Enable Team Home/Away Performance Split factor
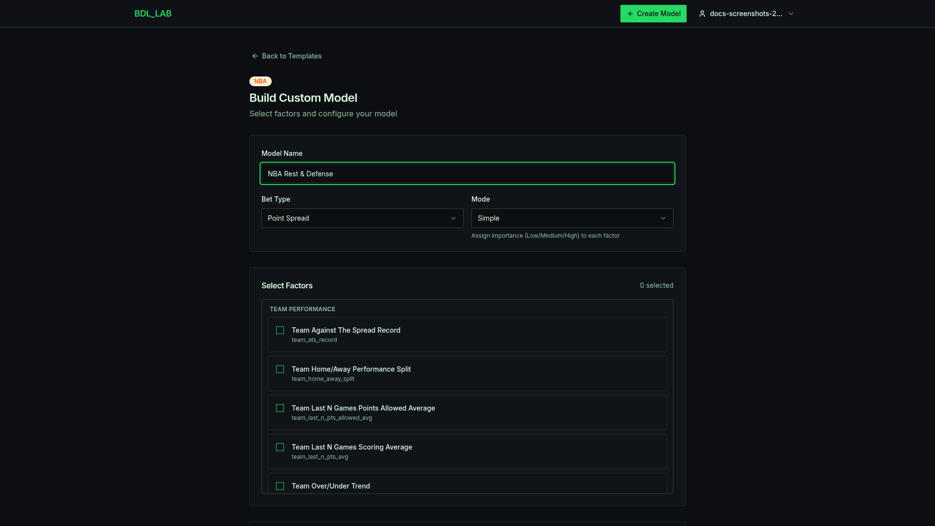This screenshot has width=935, height=526. [x=280, y=369]
